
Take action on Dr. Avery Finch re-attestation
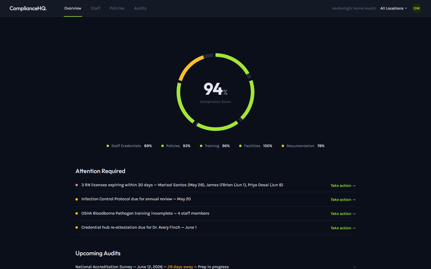(x=343, y=228)
